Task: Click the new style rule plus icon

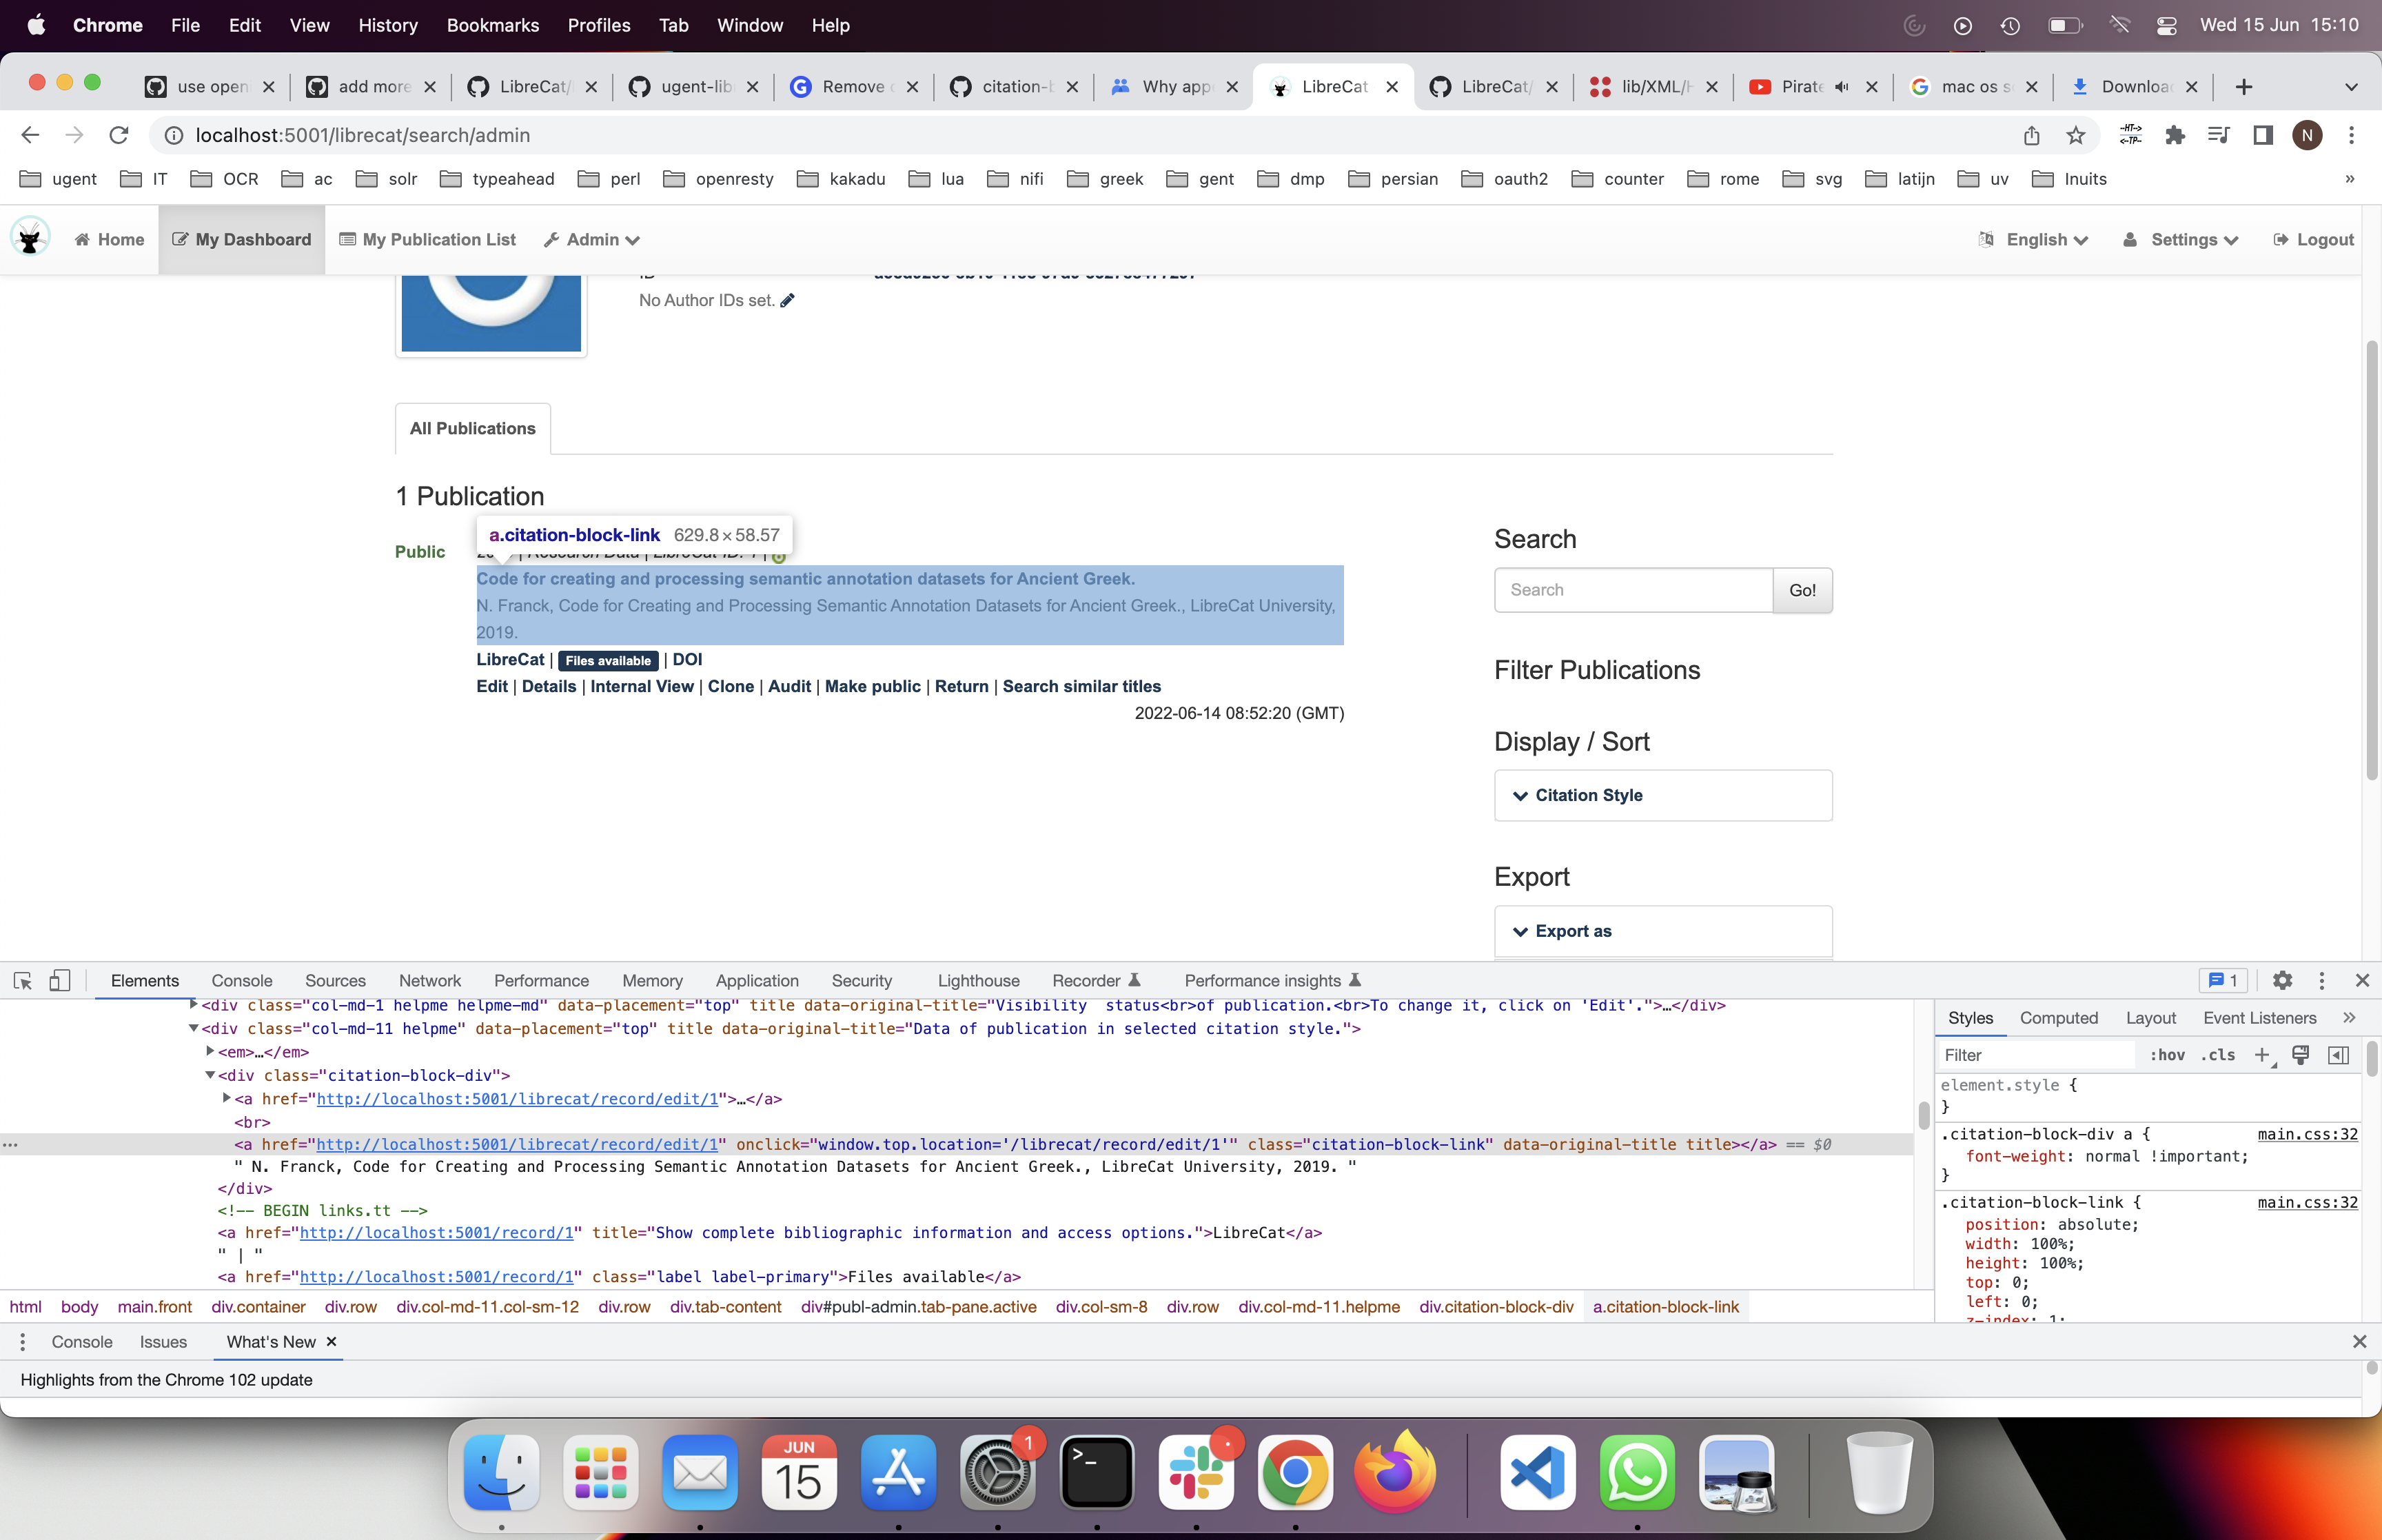Action: coord(2263,1056)
